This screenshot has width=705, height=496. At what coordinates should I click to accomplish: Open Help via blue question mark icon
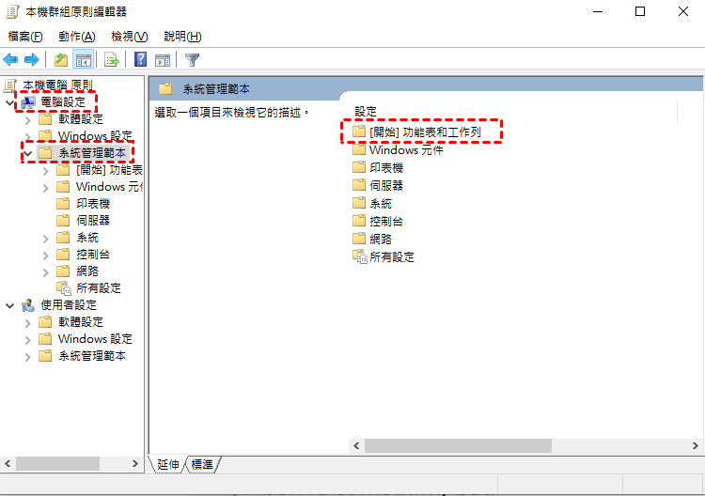[141, 59]
